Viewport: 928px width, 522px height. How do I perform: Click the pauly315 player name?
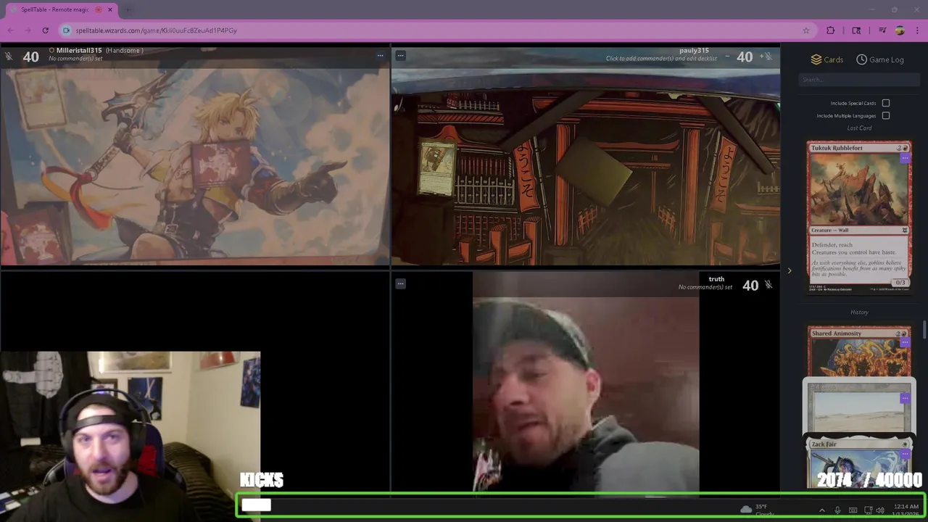[694, 51]
